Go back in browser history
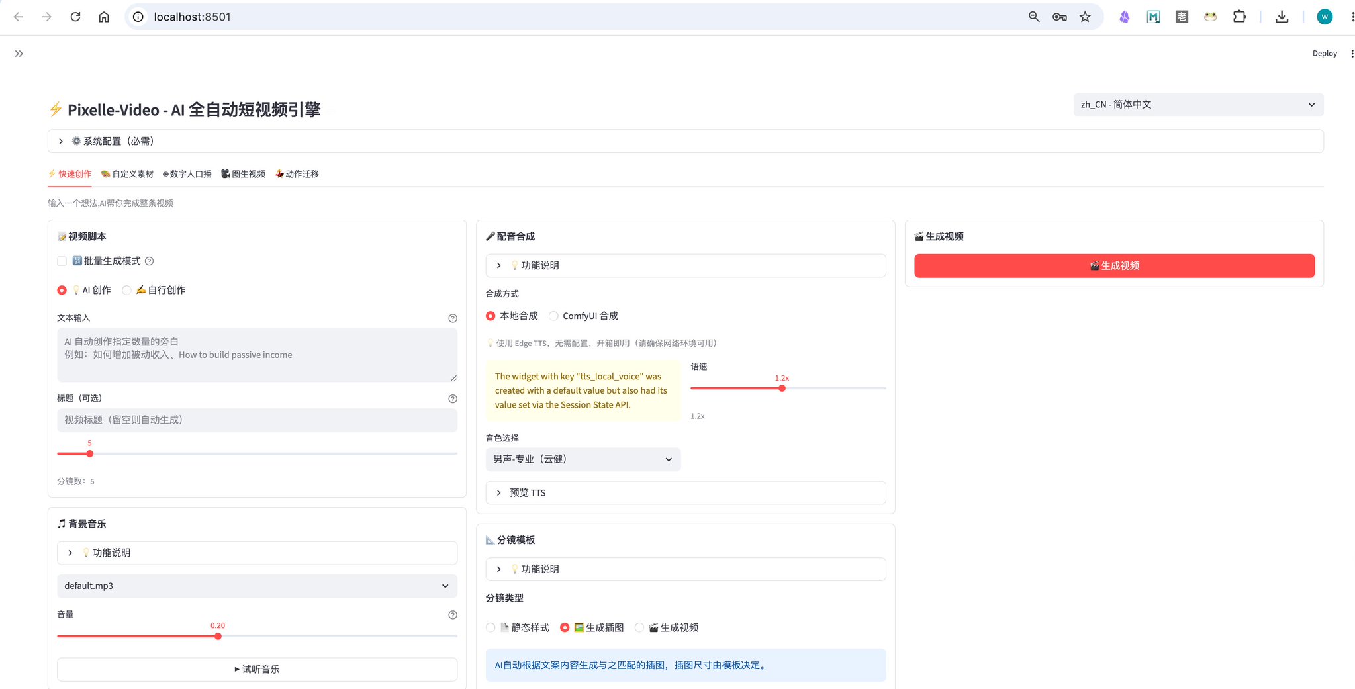Screen dimensions: 1355x689 [x=19, y=17]
